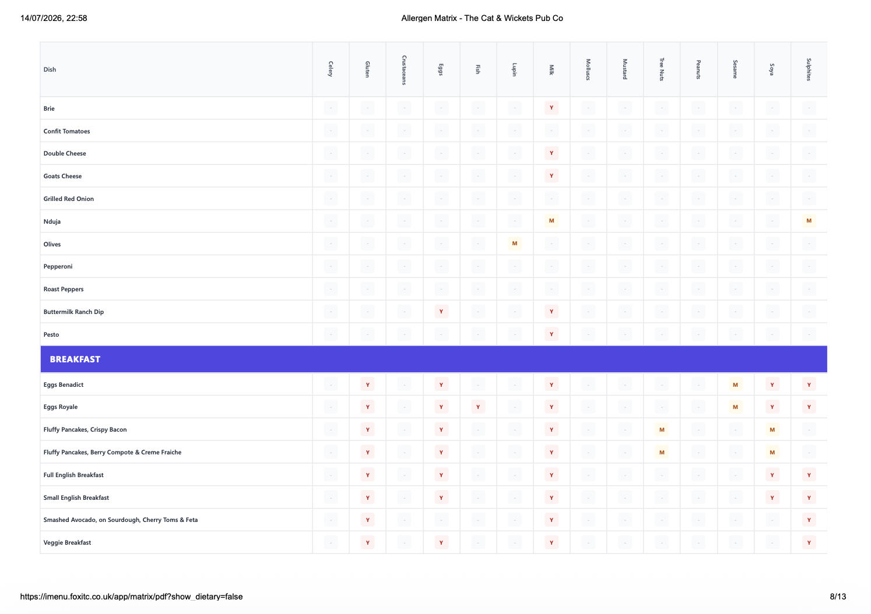871x614 pixels.
Task: Select the Goats Cheese row label
Action: click(x=62, y=176)
